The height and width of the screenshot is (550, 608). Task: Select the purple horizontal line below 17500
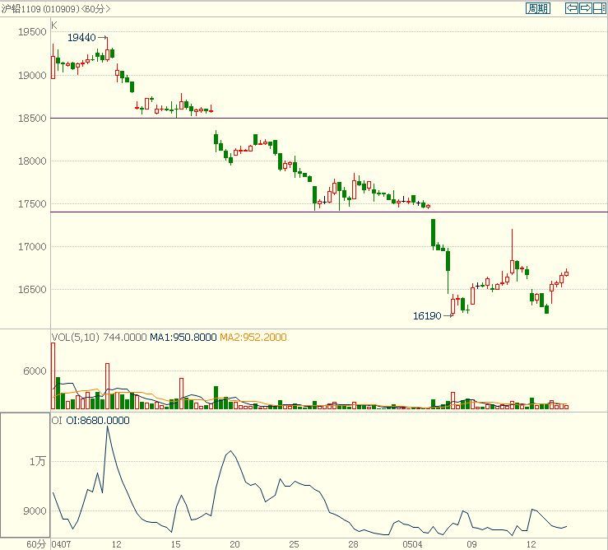click(x=329, y=212)
